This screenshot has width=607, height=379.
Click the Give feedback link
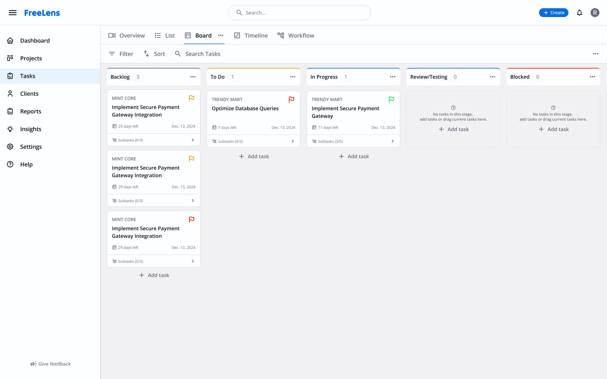pos(51,364)
